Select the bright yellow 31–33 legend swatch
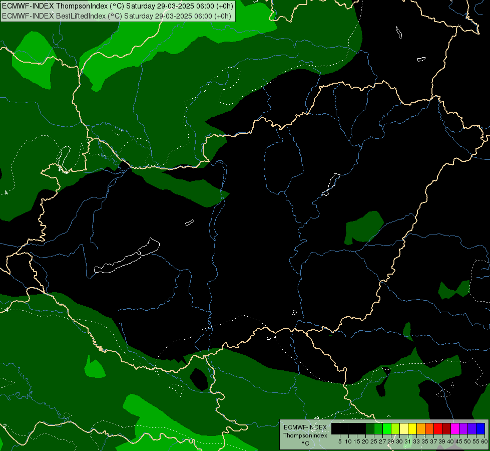The width and height of the screenshot is (490, 451). 412,428
